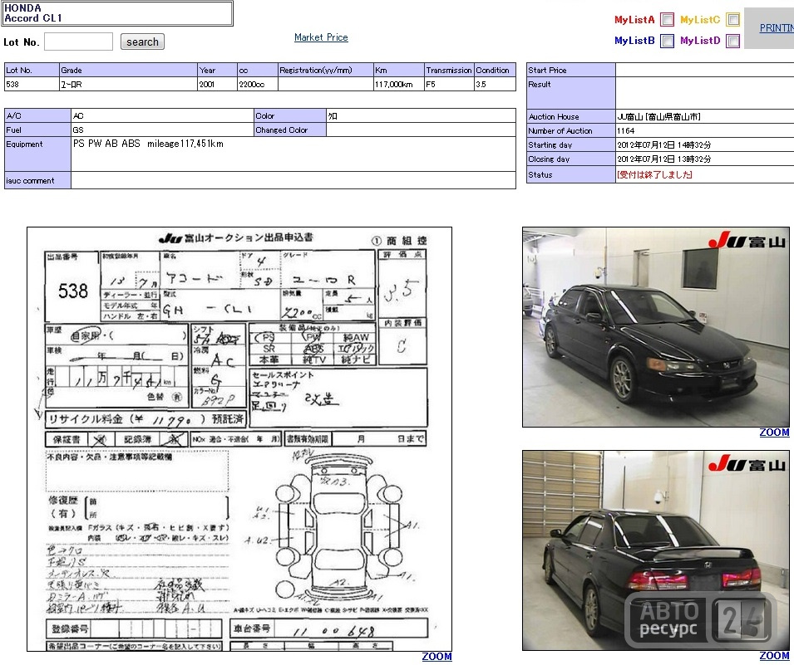Screen dimensions: 794x665
Task: Open ZOOM link under rear car photo
Action: pyautogui.click(x=774, y=656)
